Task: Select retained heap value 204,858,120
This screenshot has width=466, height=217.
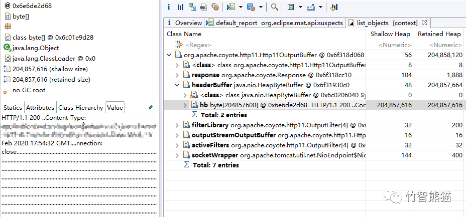Action: click(445, 55)
